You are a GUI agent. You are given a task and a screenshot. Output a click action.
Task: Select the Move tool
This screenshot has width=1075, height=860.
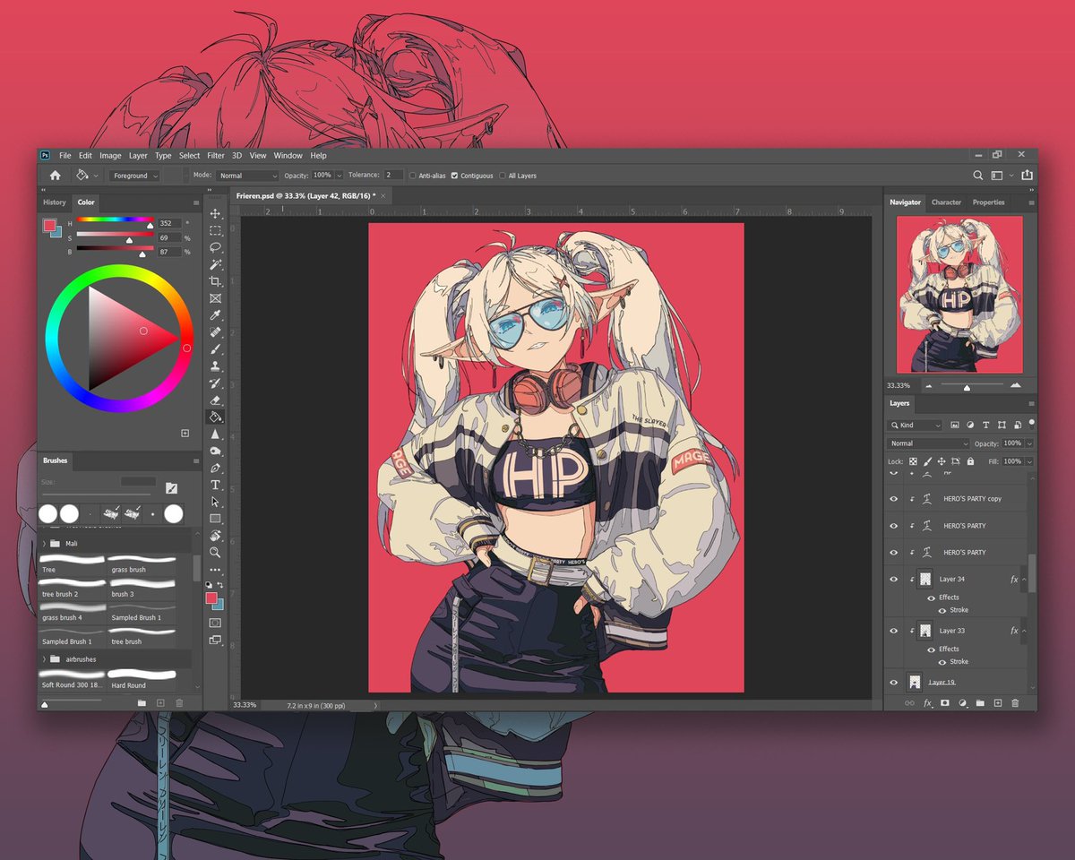215,213
